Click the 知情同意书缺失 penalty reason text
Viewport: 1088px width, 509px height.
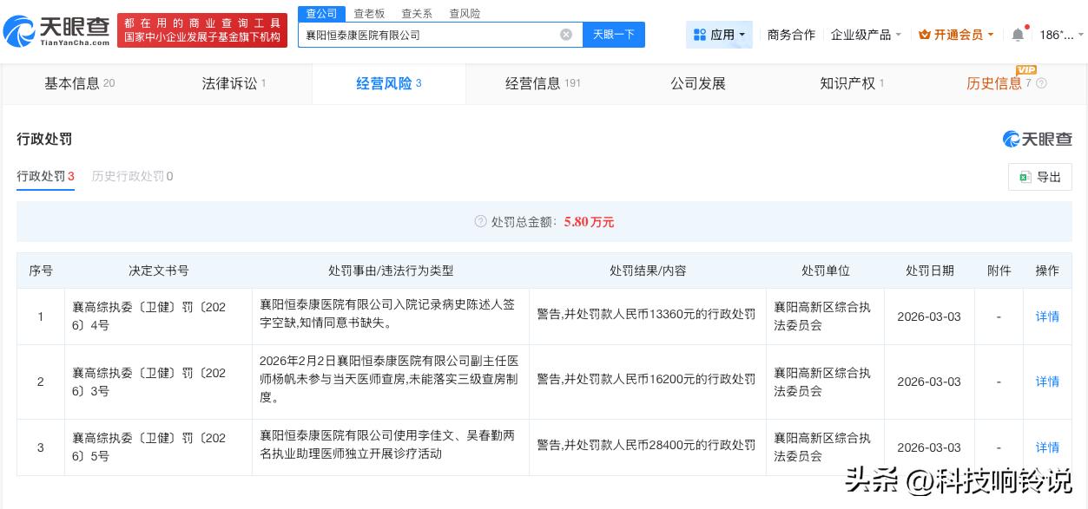click(x=387, y=315)
